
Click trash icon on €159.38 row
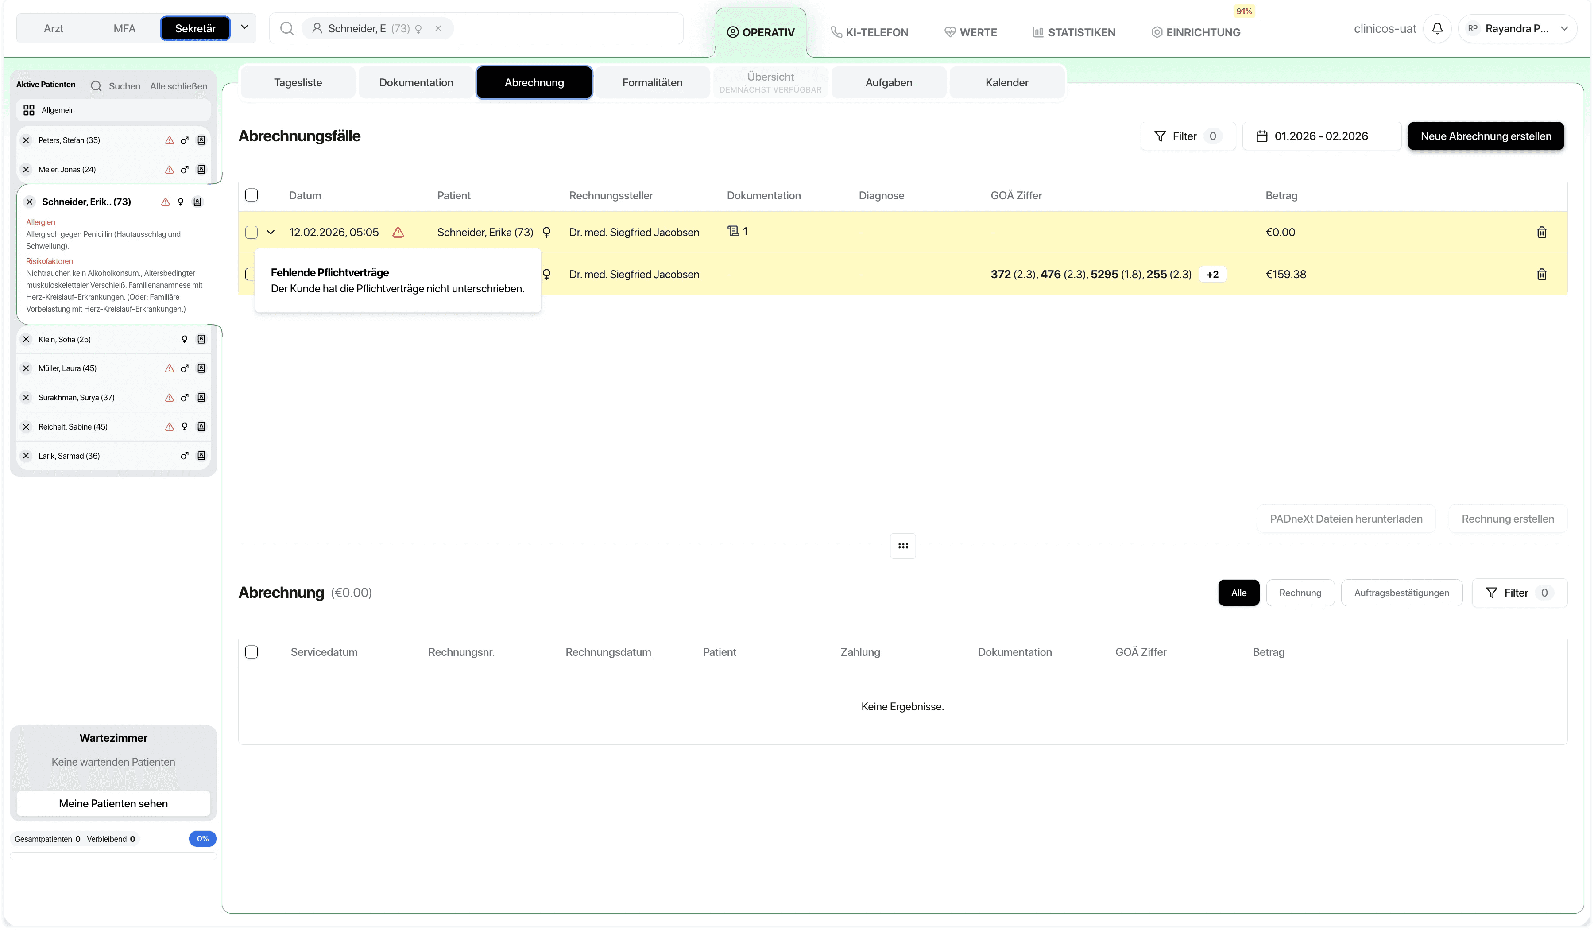(x=1541, y=274)
